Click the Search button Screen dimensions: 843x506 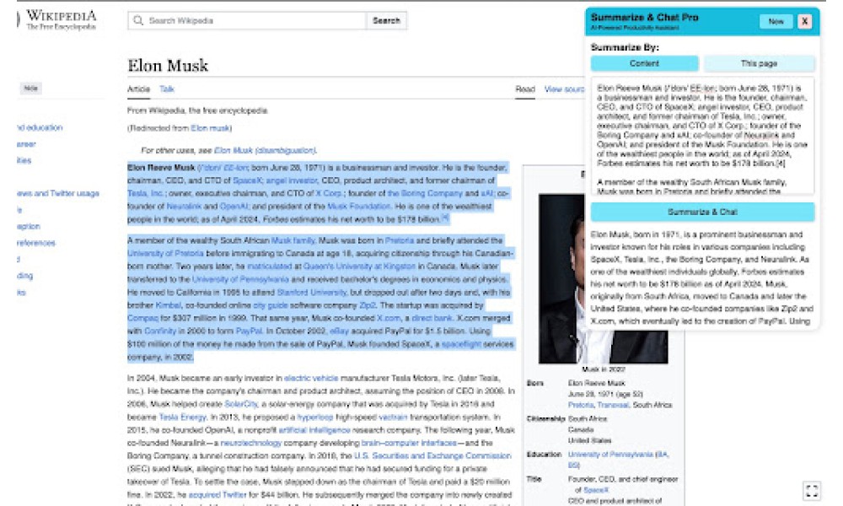[386, 20]
